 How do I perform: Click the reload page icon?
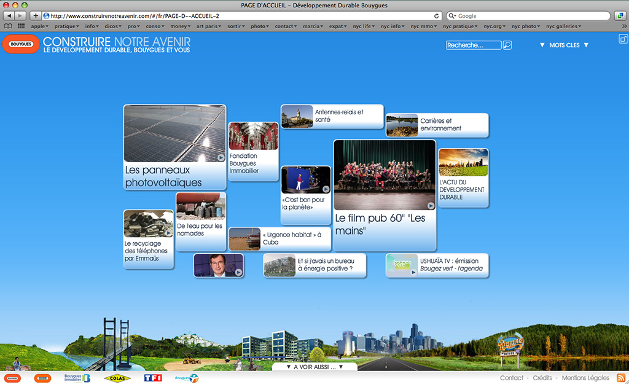pyautogui.click(x=437, y=15)
